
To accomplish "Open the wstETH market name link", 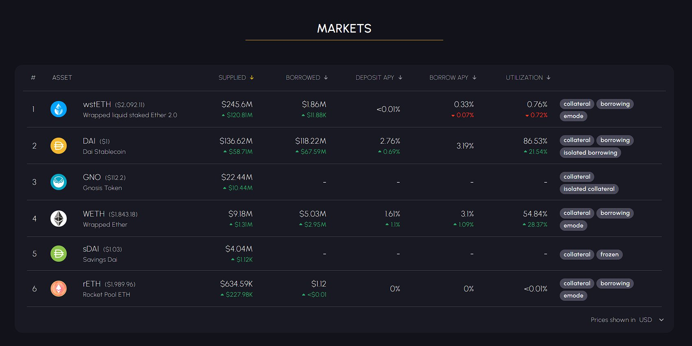I will (97, 105).
